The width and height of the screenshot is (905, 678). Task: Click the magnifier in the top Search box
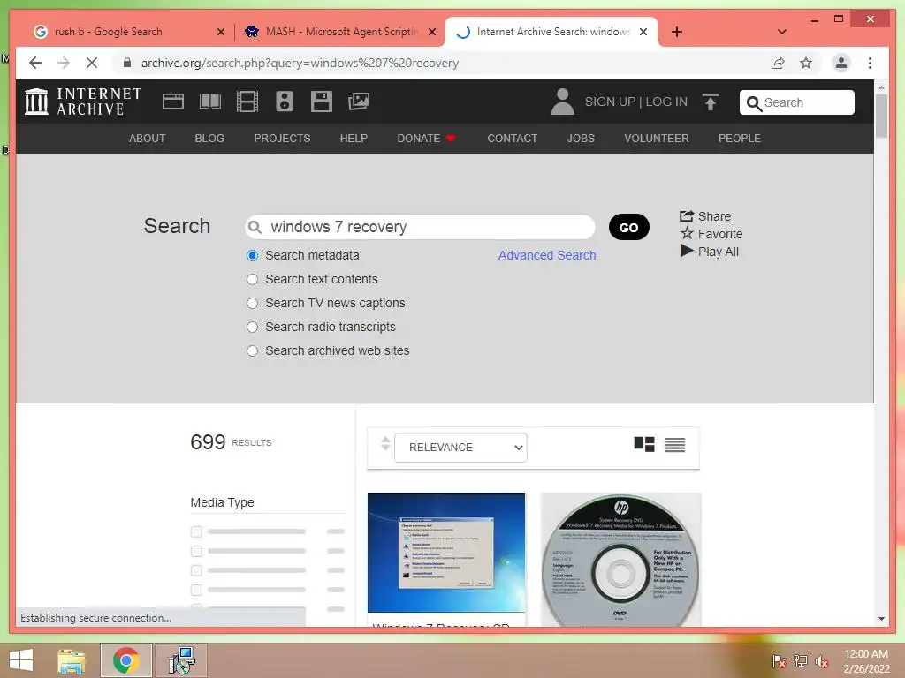point(754,103)
